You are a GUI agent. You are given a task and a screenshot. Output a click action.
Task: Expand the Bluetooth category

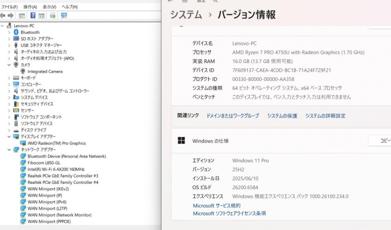9,32
